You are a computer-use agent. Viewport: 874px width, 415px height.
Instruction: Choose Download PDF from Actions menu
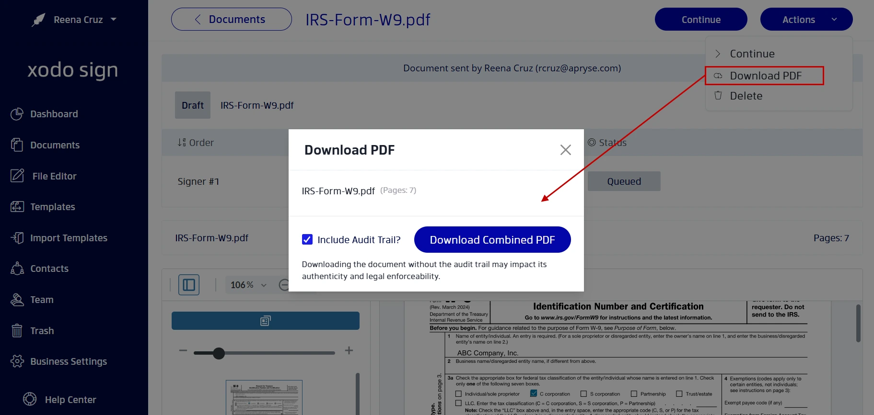click(x=765, y=76)
